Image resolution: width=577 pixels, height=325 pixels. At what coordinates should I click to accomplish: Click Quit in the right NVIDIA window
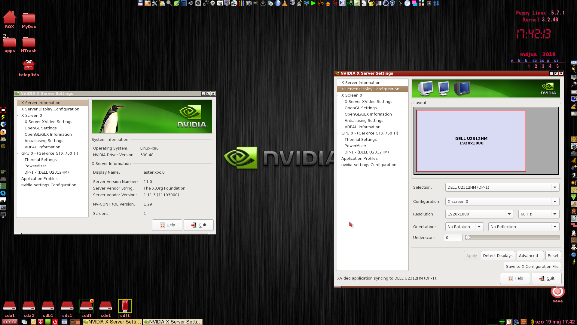point(547,278)
